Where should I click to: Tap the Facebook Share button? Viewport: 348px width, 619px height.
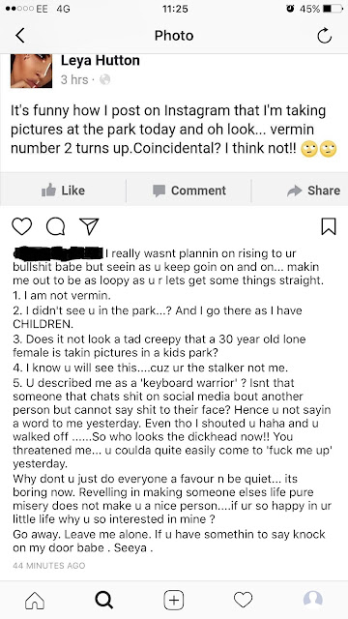[313, 191]
